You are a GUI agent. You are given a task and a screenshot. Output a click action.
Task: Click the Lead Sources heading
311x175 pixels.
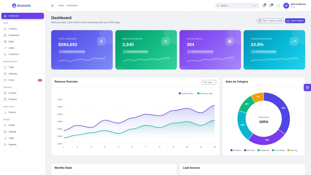tap(191, 168)
